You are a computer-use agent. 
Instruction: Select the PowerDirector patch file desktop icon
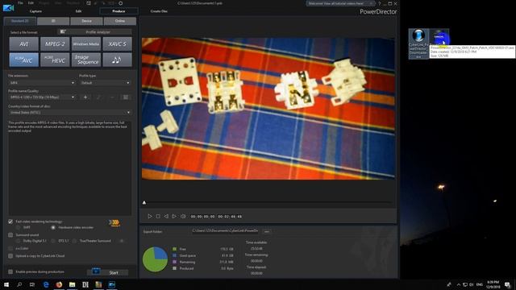click(439, 37)
